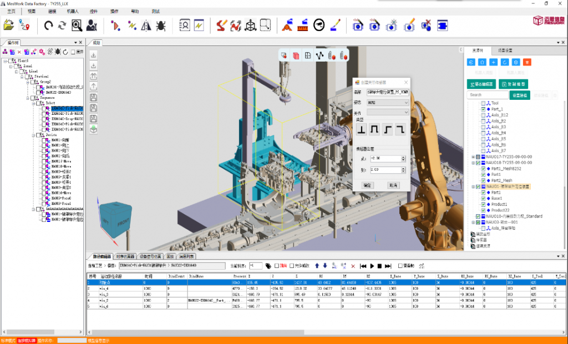The height and width of the screenshot is (344, 568).
Task: Toggle the Part_1 checkbox in resource tree
Action: click(x=483, y=109)
